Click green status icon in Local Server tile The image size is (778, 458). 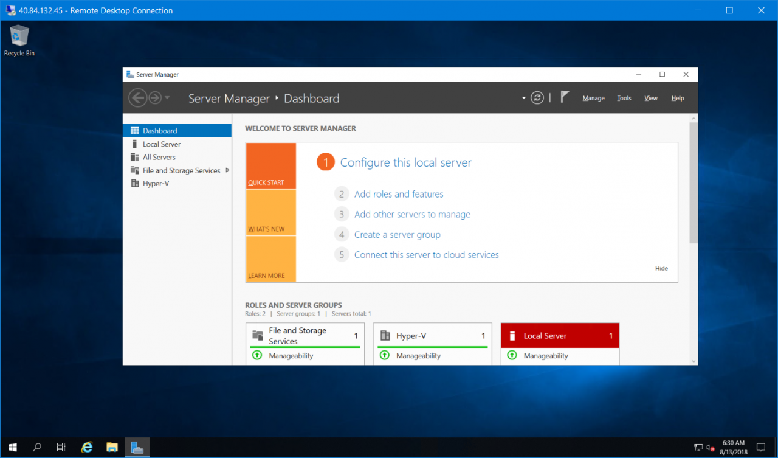pyautogui.click(x=512, y=355)
